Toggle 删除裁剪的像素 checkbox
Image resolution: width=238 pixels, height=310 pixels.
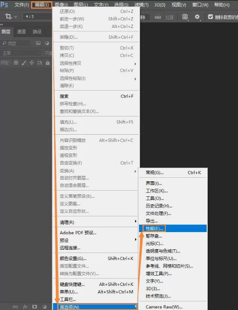pos(210,17)
